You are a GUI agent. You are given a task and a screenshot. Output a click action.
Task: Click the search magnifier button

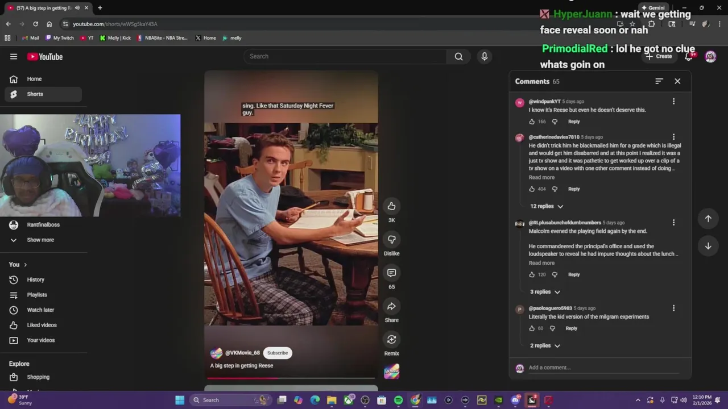(458, 56)
